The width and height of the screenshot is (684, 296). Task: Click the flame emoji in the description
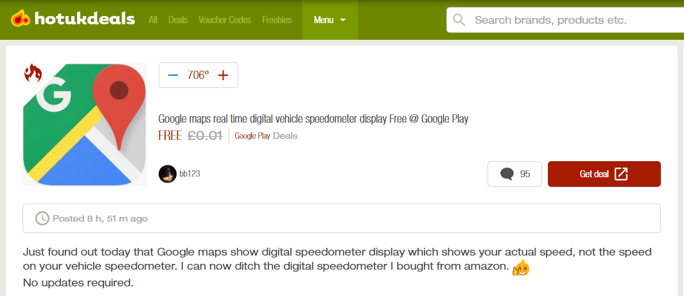pos(521,268)
